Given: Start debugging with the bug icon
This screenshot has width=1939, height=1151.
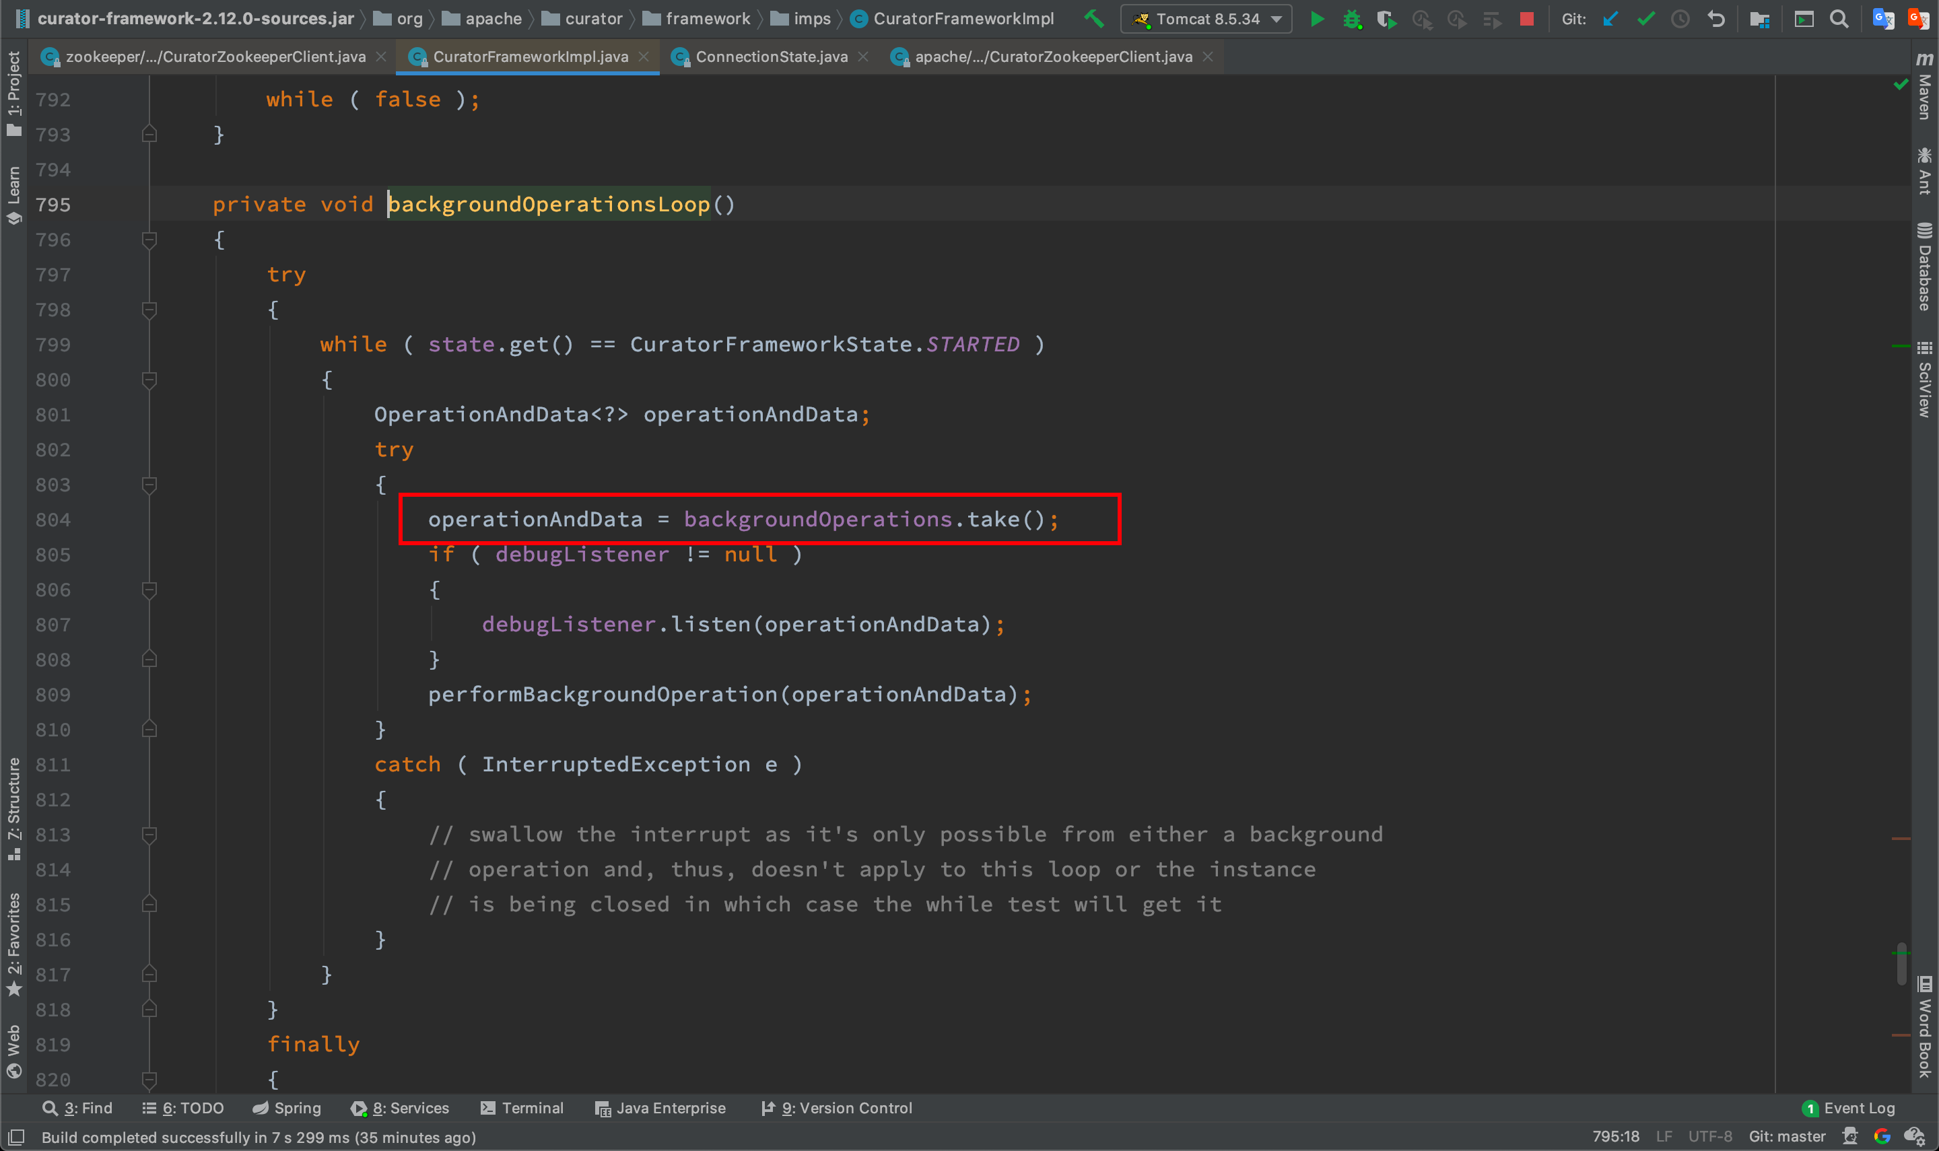Looking at the screenshot, I should [1352, 20].
